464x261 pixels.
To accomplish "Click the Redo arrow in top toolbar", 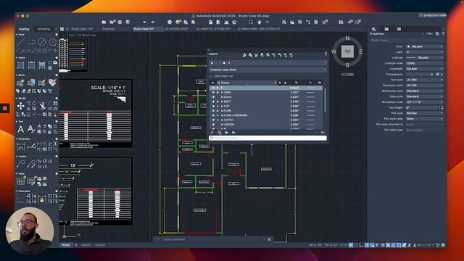I will pos(152,22).
